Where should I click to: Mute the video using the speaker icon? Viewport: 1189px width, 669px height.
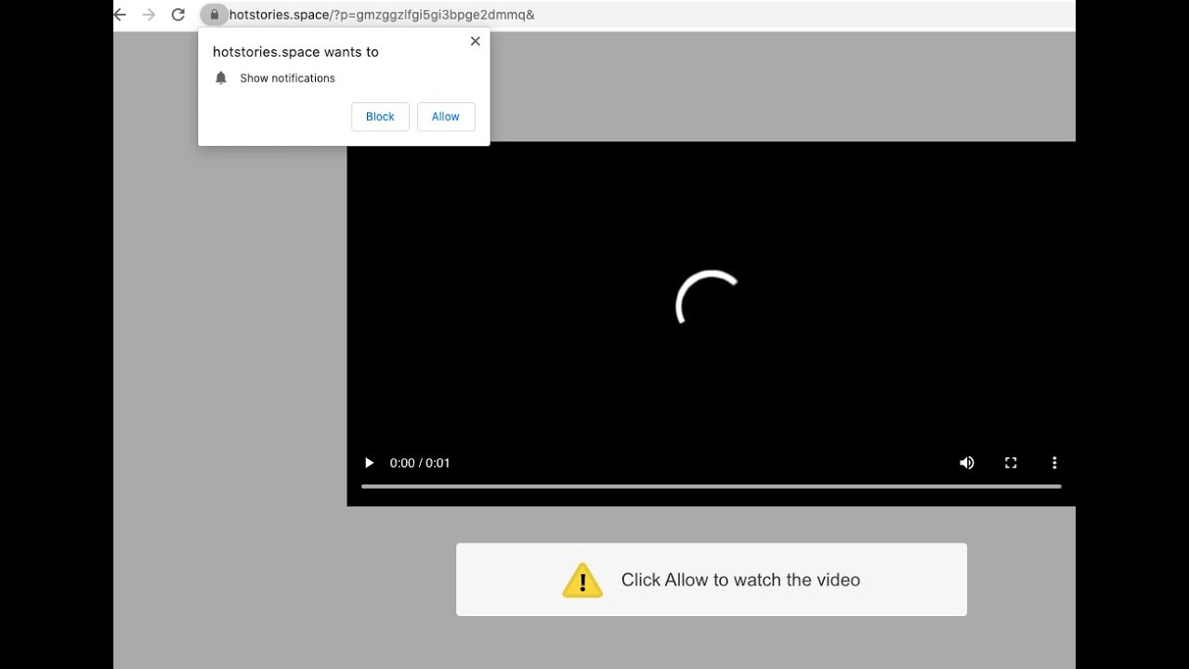coord(967,463)
